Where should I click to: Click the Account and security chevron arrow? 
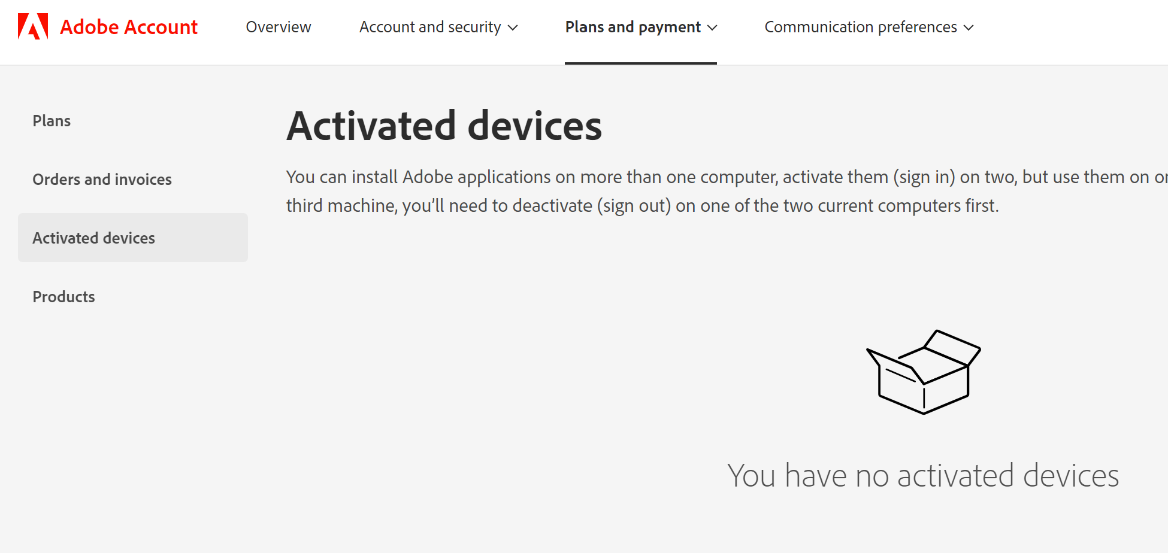[513, 28]
